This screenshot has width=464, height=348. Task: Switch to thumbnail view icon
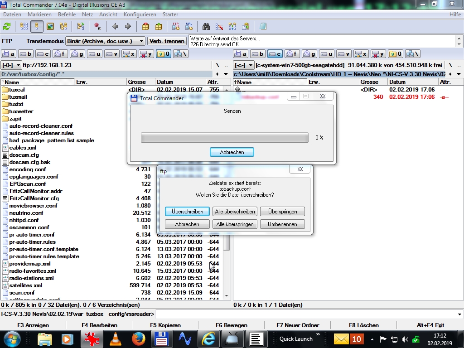(x=50, y=26)
